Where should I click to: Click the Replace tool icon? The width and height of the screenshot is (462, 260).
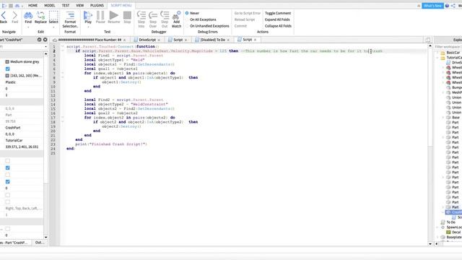coord(40,15)
